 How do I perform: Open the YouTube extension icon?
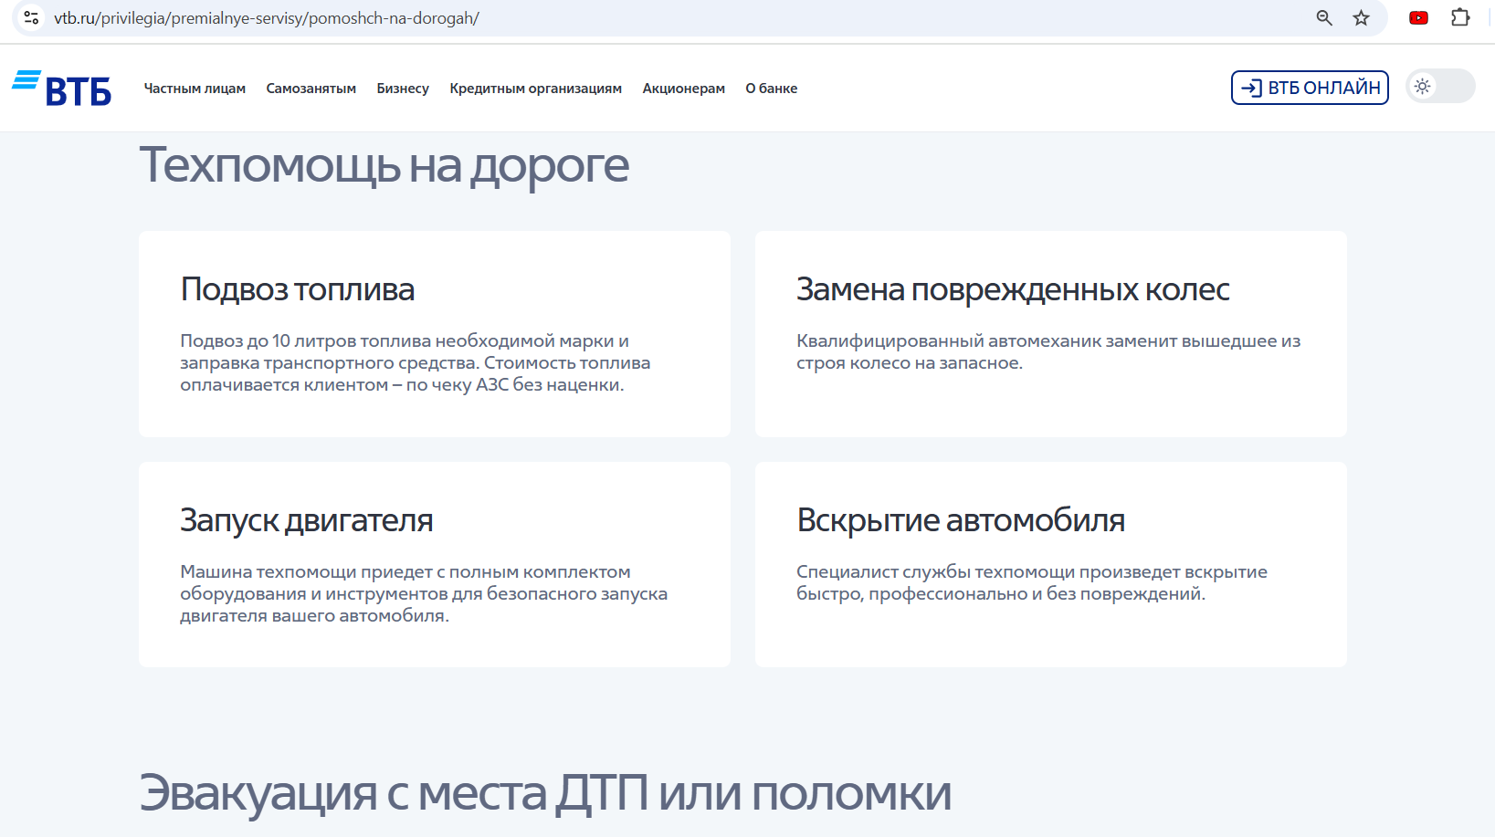[x=1418, y=17]
